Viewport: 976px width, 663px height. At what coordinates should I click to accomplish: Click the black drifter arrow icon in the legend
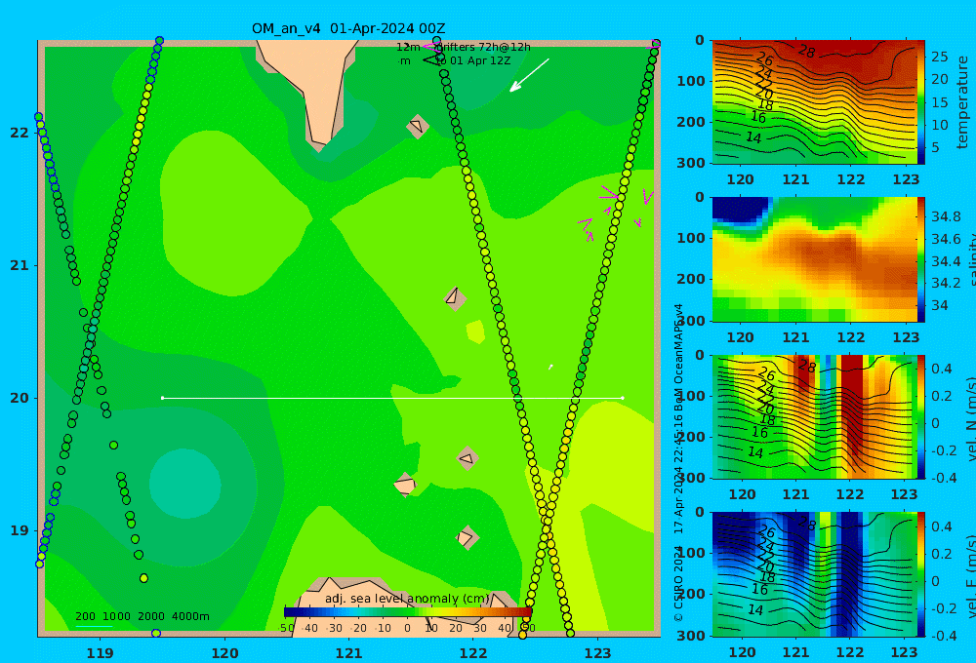click(433, 60)
